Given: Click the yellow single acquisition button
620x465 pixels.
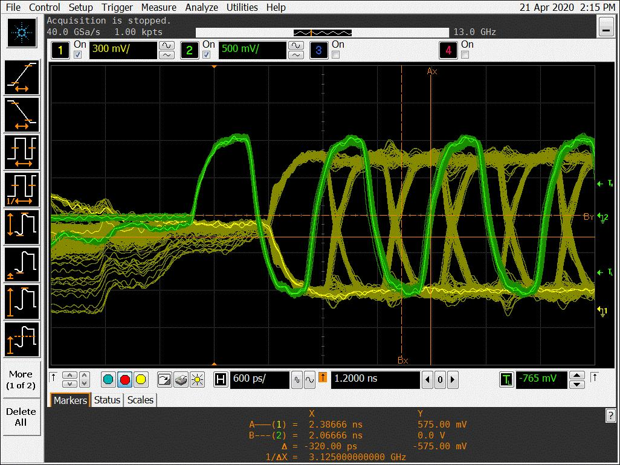Looking at the screenshot, I should (x=141, y=380).
